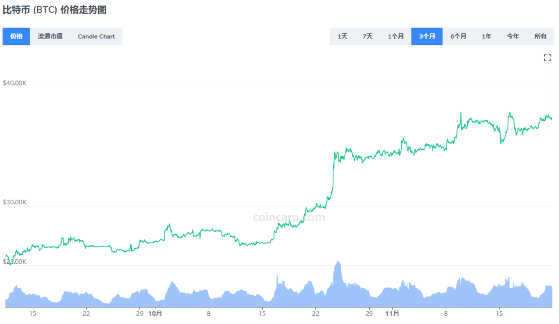Keep the 3个月 range selected

(x=427, y=36)
